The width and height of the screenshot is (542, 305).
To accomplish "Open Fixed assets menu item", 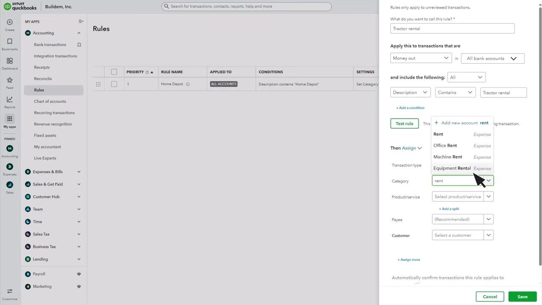I will 45,136.
